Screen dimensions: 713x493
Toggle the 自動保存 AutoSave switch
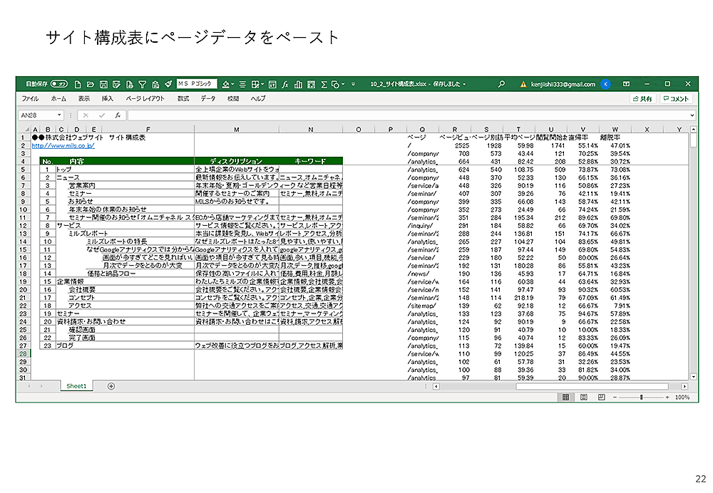(x=59, y=84)
